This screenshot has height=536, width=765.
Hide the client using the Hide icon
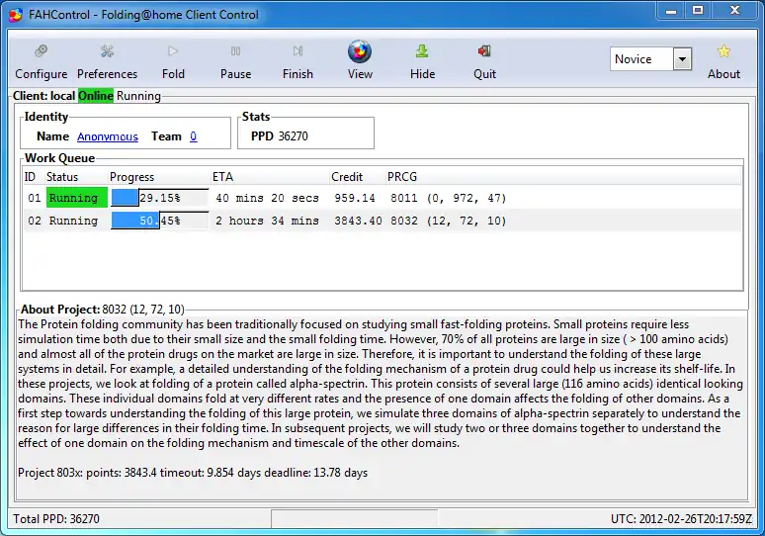422,51
